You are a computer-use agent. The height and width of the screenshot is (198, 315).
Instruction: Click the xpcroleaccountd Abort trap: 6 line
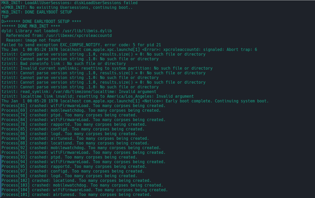coord(129,50)
